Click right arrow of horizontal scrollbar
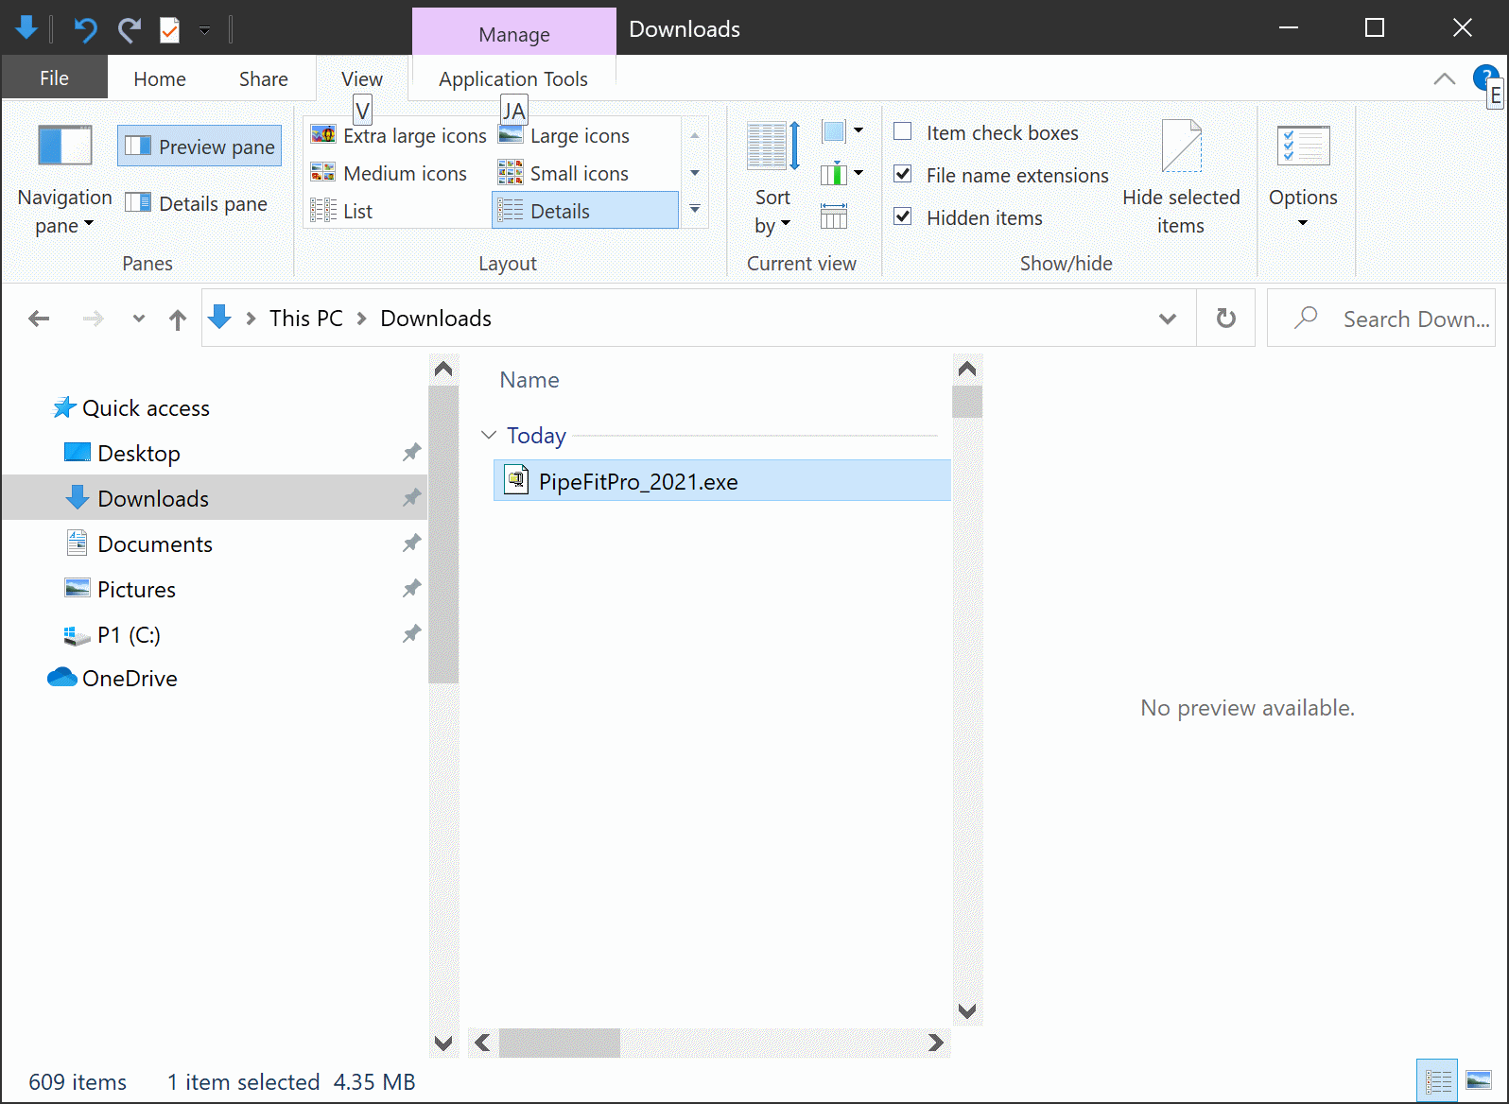The width and height of the screenshot is (1509, 1104). coord(936,1043)
